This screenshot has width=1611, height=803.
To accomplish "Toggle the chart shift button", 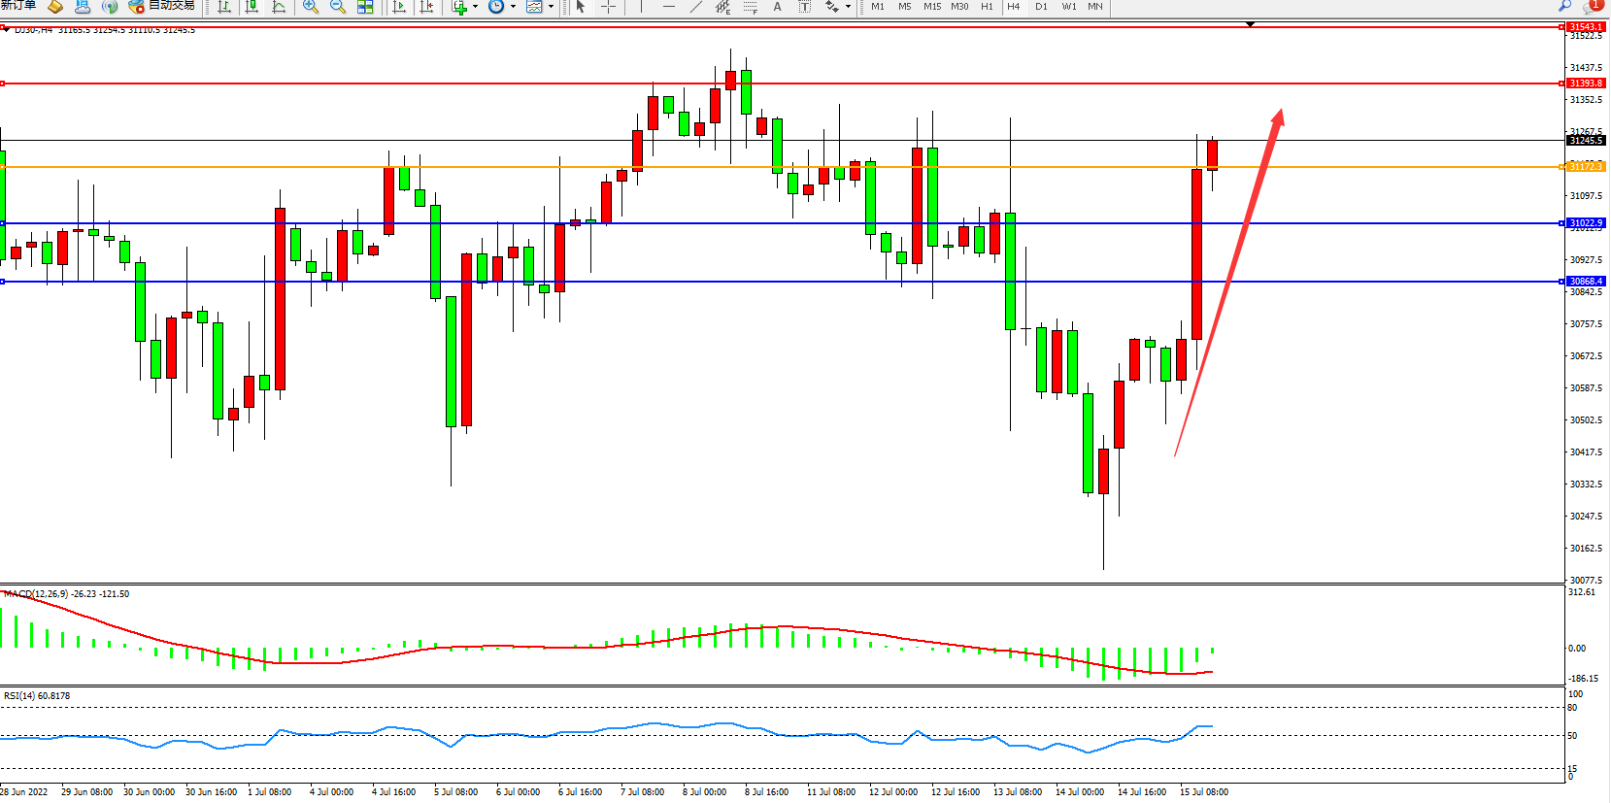I will (x=426, y=7).
